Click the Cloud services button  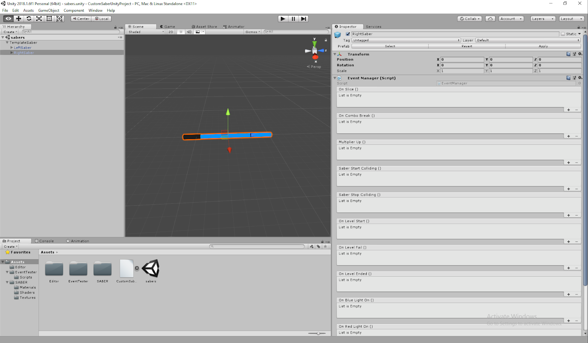(x=490, y=19)
